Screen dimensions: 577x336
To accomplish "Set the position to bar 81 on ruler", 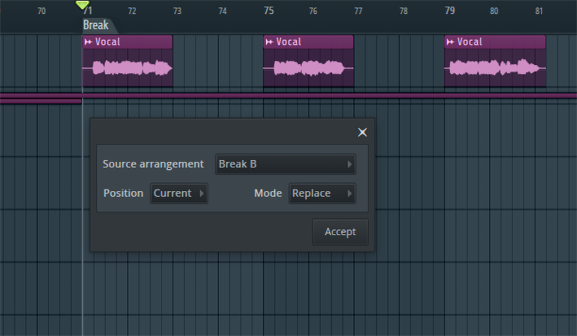I will (539, 11).
